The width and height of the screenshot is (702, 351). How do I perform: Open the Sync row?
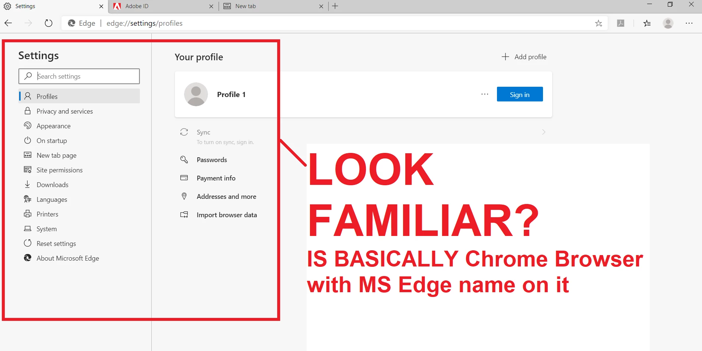tap(363, 136)
